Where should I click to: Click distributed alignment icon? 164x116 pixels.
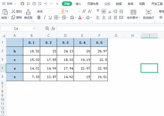coord(121,17)
